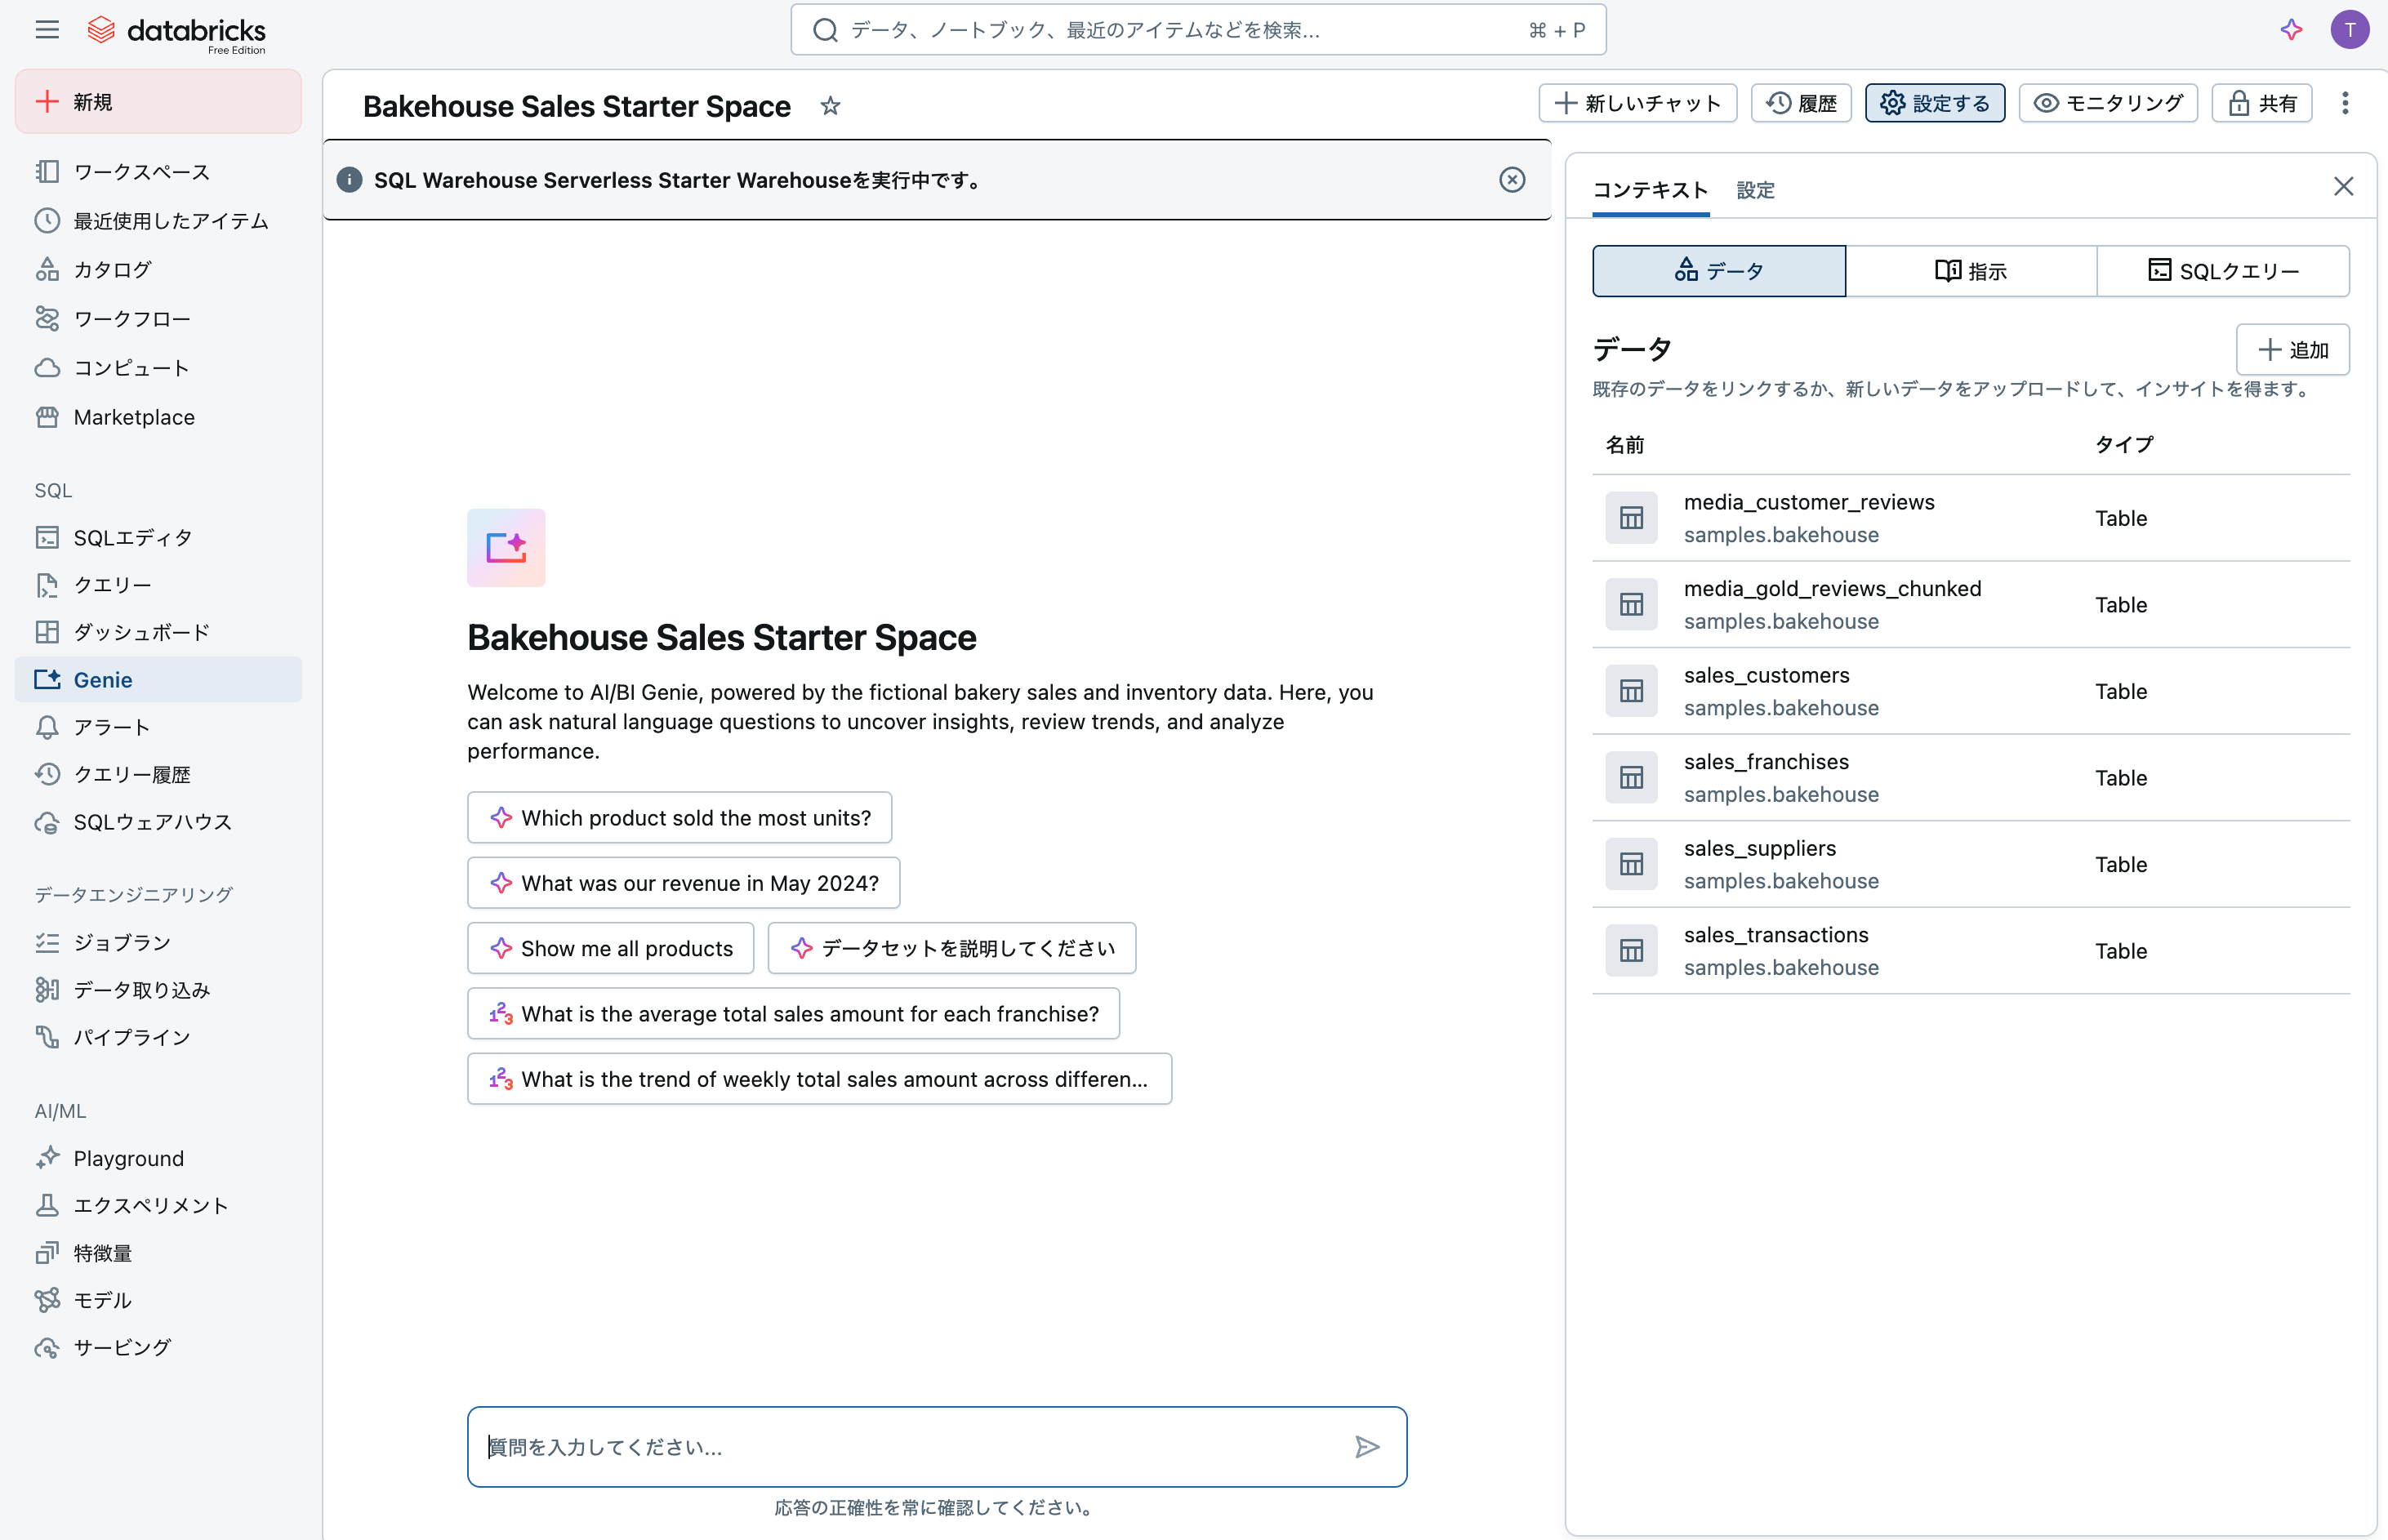The width and height of the screenshot is (2388, 1540).
Task: Open the user avatar T menu
Action: click(2349, 30)
